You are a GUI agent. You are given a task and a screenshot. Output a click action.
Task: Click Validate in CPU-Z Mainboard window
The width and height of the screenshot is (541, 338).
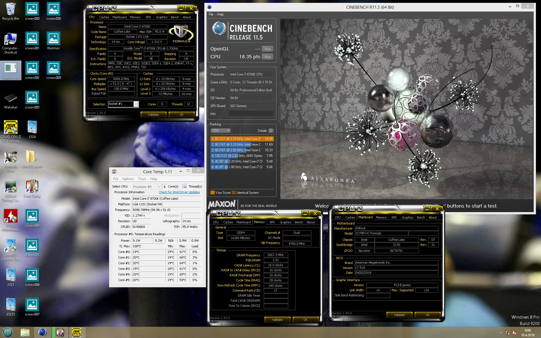(x=399, y=315)
